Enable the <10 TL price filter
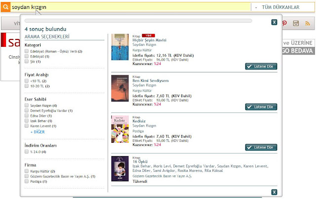 pos(27,81)
